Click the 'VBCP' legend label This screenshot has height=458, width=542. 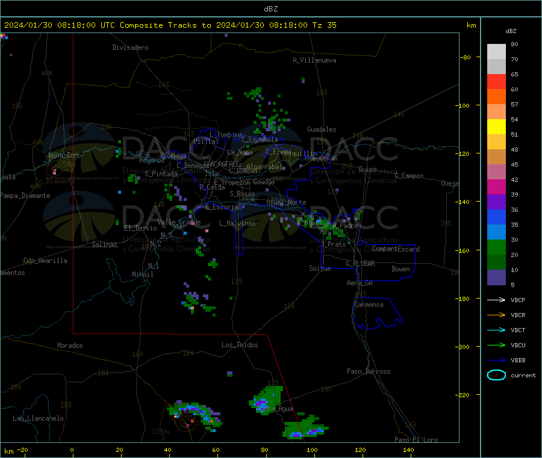[x=518, y=300]
